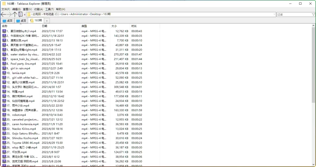The image size is (316, 167).
Task: Expand the address bar history dropdown
Action: 274,15
